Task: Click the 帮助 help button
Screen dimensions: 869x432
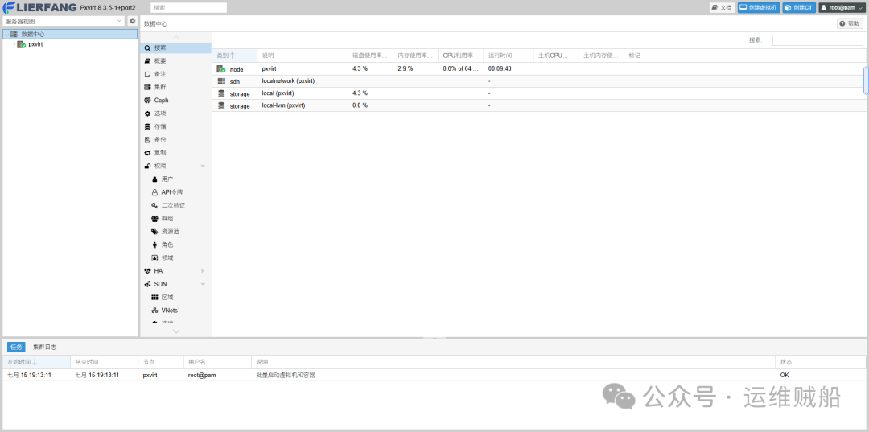Action: pos(850,24)
